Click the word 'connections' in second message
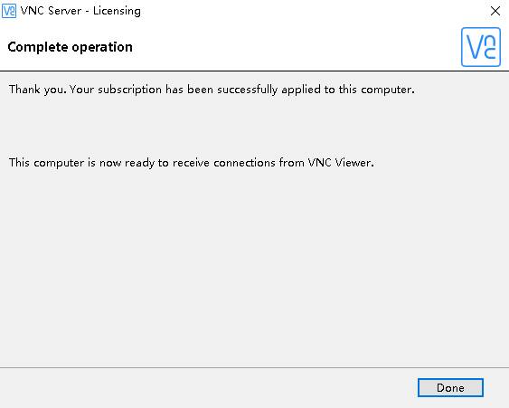The width and height of the screenshot is (509, 408). pyautogui.click(x=244, y=163)
